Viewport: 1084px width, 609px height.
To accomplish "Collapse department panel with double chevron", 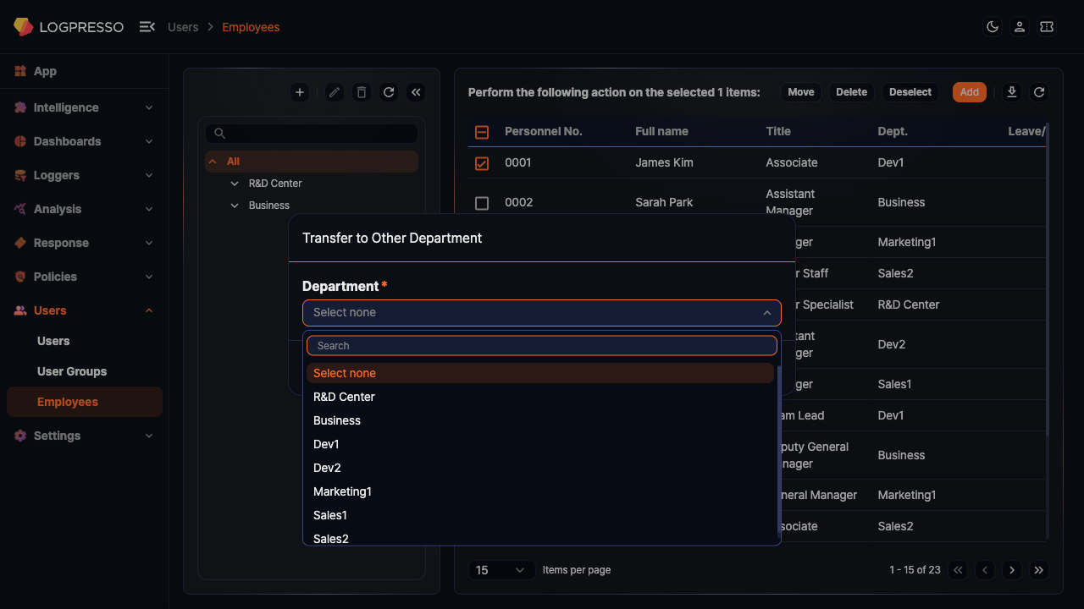I will point(416,92).
